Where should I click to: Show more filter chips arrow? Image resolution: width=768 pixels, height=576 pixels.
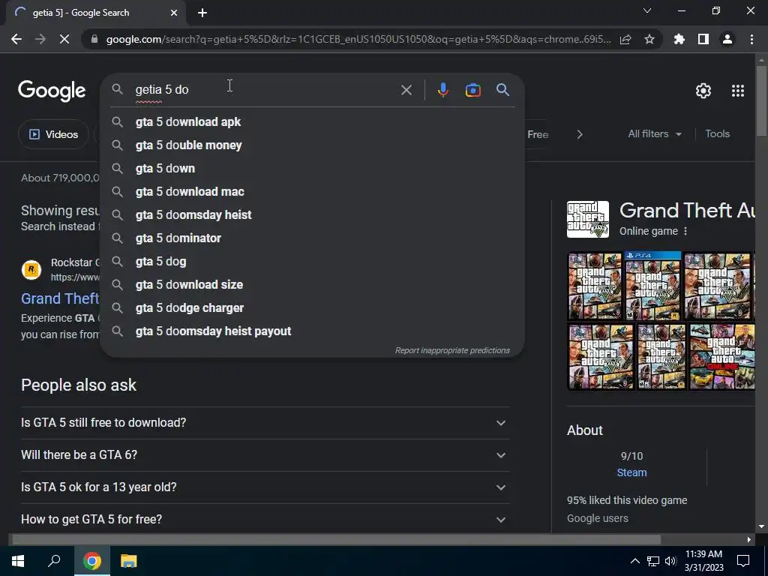580,134
